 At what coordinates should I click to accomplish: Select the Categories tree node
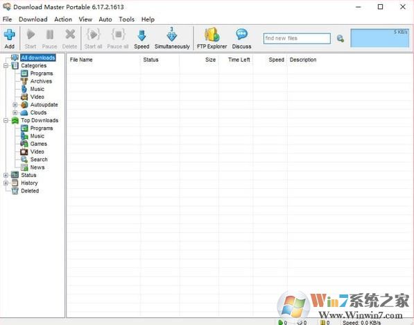click(33, 65)
